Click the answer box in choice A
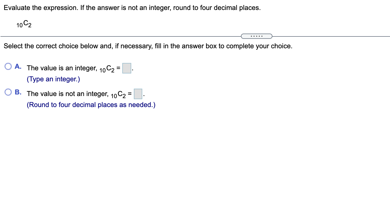 (x=127, y=68)
